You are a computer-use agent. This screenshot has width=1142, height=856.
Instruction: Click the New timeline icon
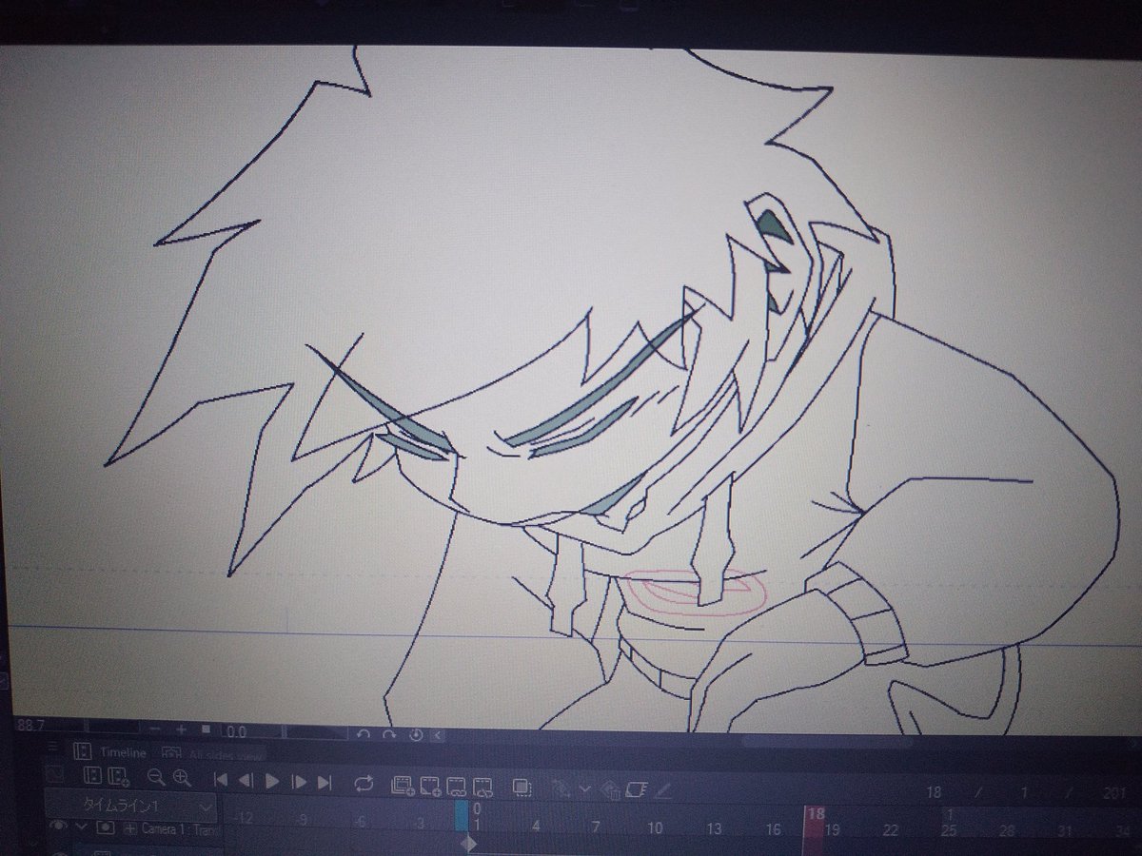point(93,776)
